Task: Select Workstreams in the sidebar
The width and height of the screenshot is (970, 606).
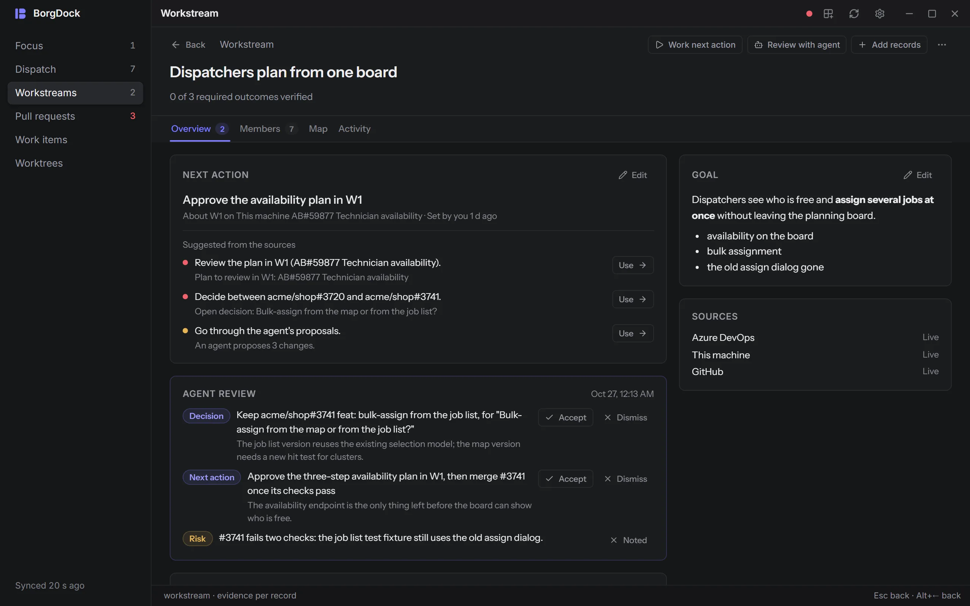Action: tap(75, 93)
